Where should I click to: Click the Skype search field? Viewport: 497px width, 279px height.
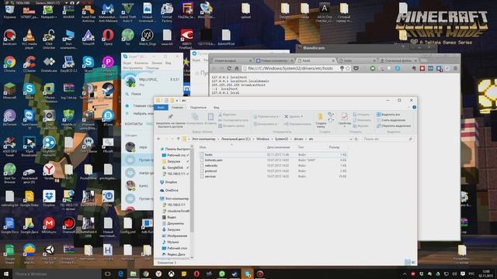(152, 94)
